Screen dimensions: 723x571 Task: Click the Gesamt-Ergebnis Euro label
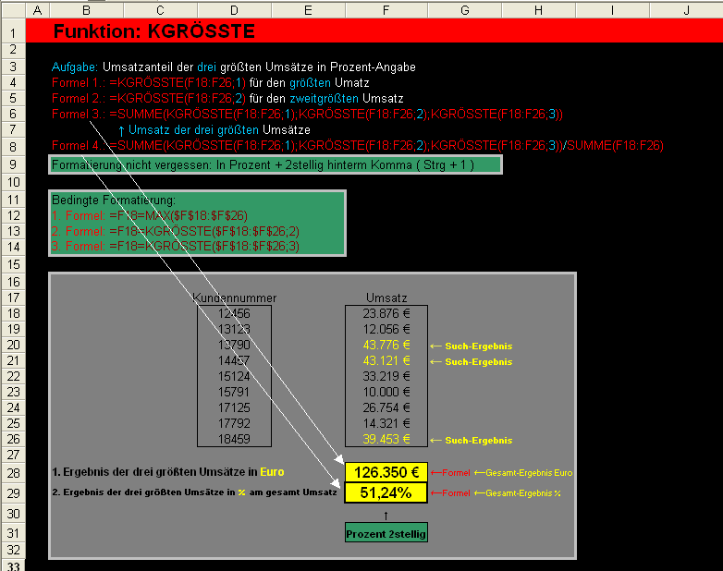[x=529, y=473]
